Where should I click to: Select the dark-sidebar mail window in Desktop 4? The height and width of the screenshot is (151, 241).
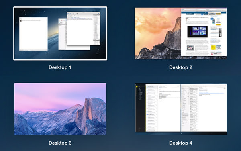[158, 108]
